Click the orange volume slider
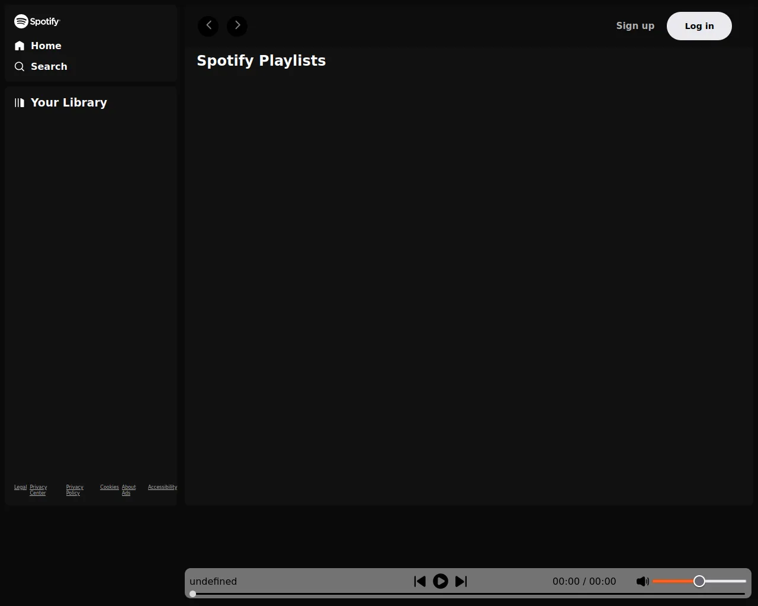 point(699,581)
